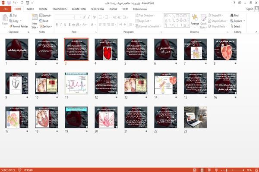The width and height of the screenshot is (259, 172).
Task: Click Reading View icon in status bar
Action: coord(209,170)
